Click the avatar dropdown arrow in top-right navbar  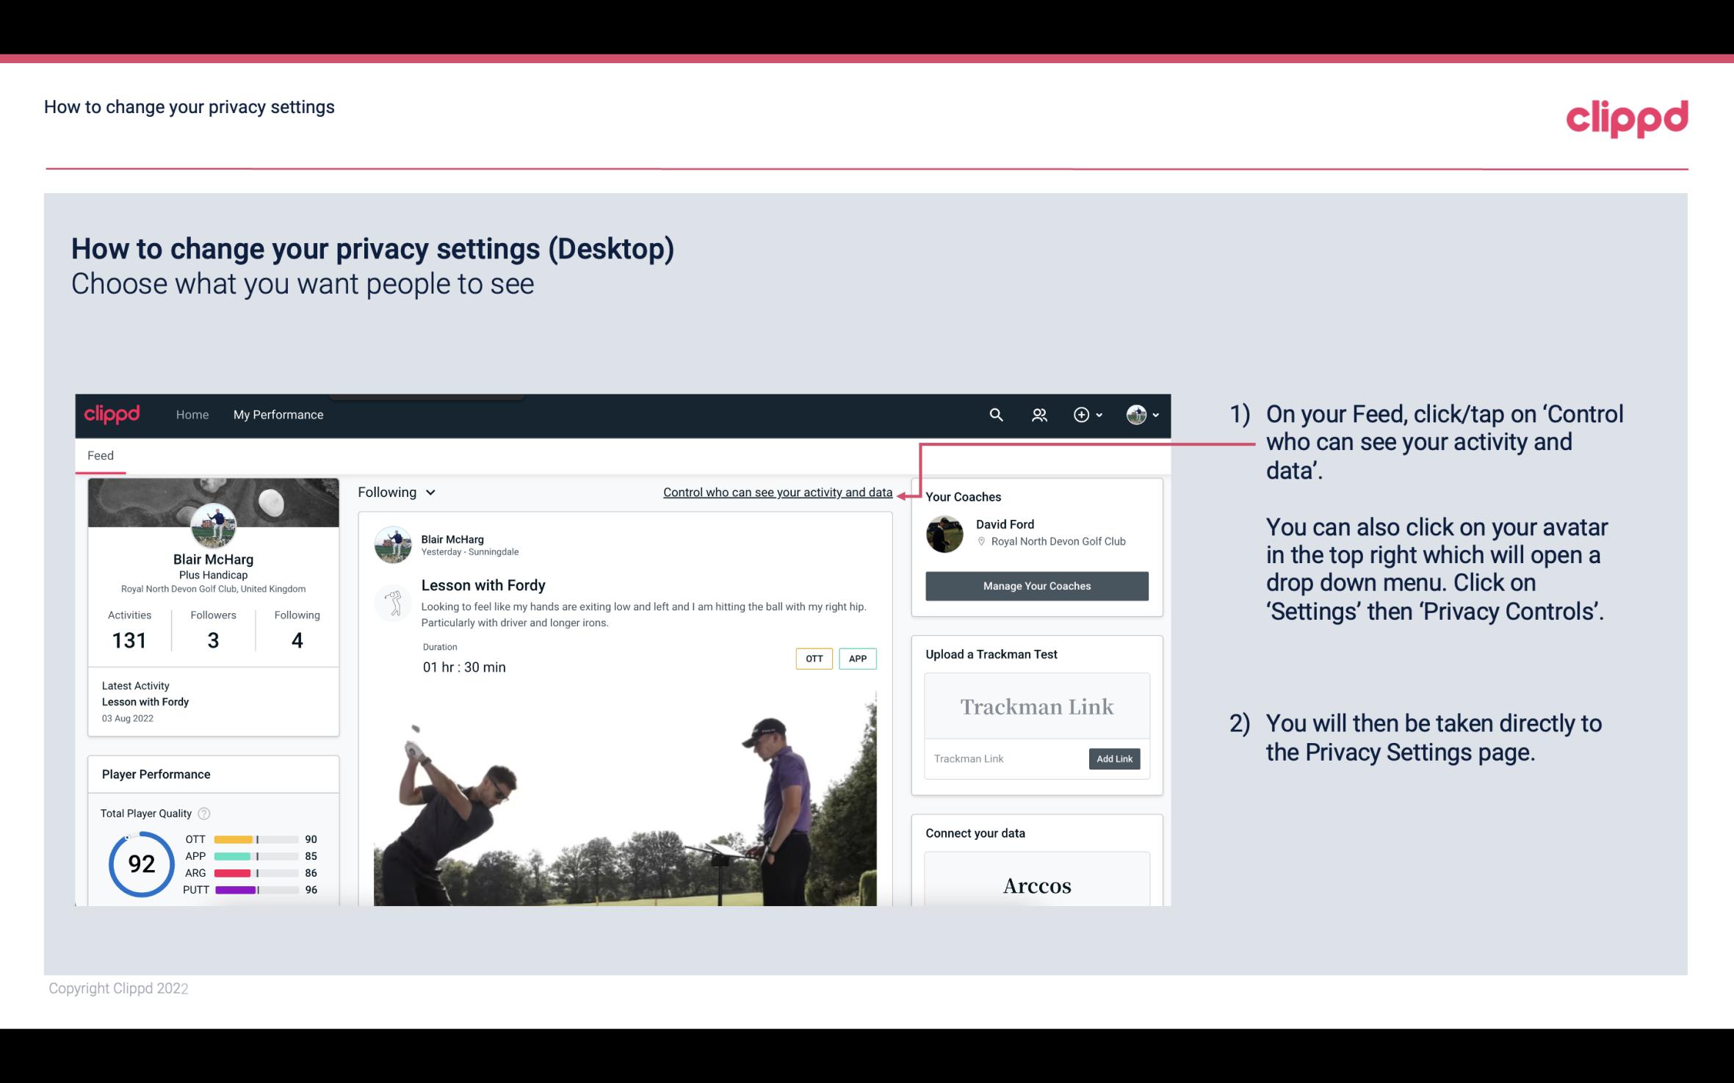coord(1154,414)
